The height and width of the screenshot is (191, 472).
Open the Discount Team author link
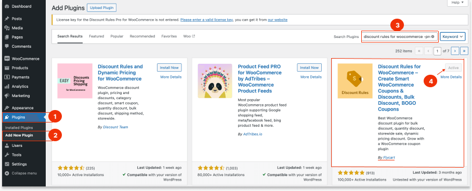[115, 127]
